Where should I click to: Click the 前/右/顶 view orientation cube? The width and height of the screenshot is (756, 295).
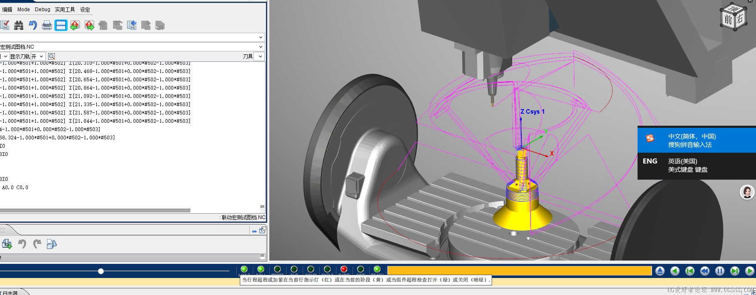tap(734, 17)
